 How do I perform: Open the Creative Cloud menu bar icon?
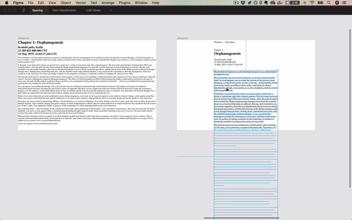(x=273, y=3)
